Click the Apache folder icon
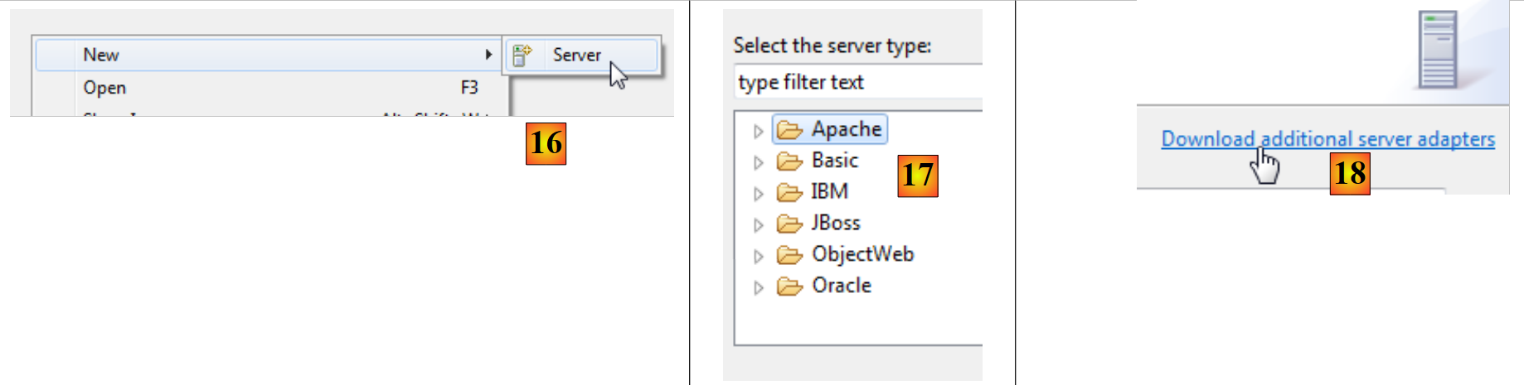Screen dimensions: 1524x385 (789, 130)
